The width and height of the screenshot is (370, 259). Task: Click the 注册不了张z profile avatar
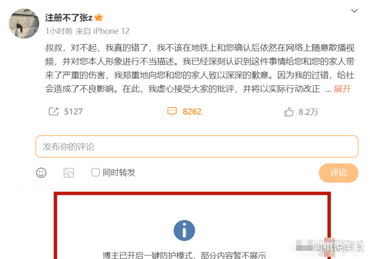point(24,23)
